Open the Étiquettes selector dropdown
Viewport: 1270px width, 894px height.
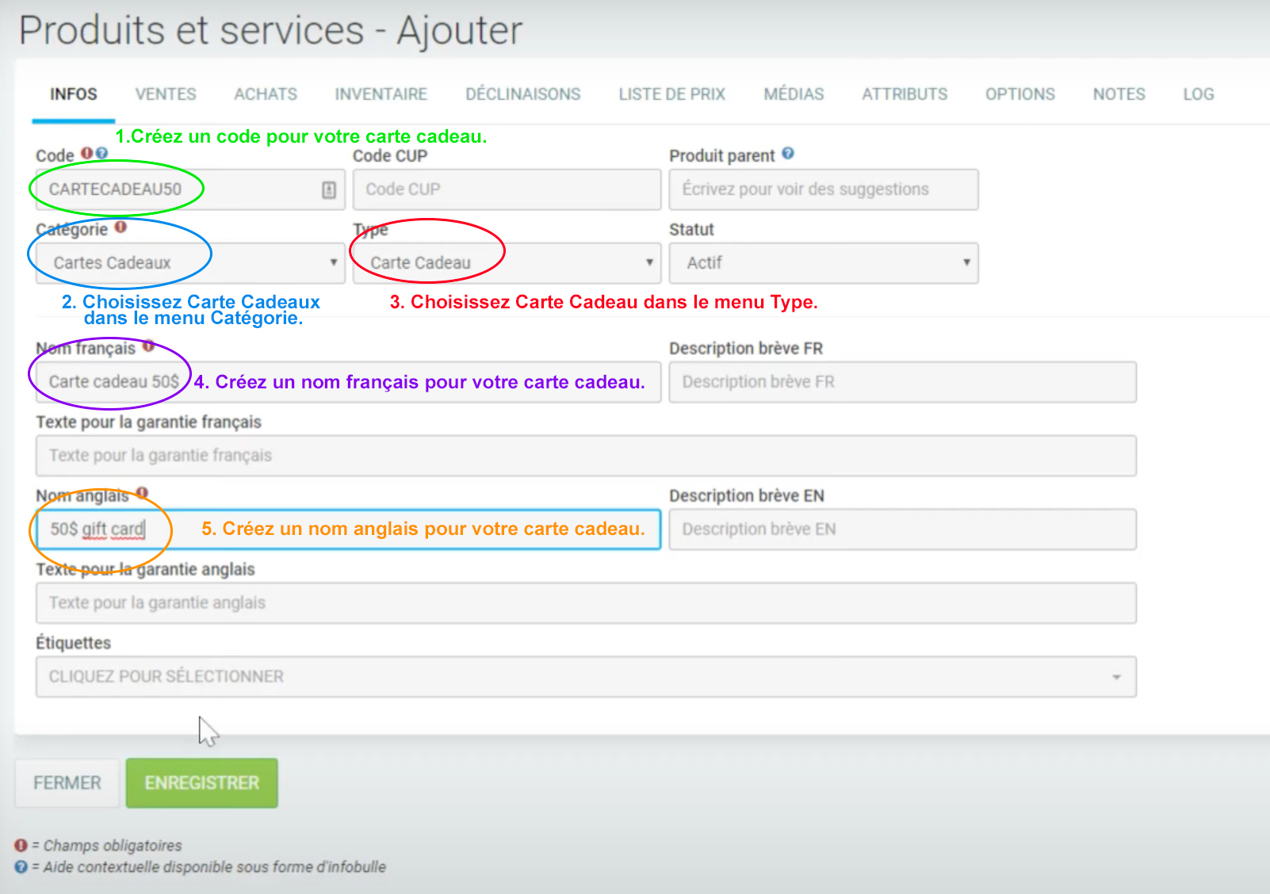[585, 677]
